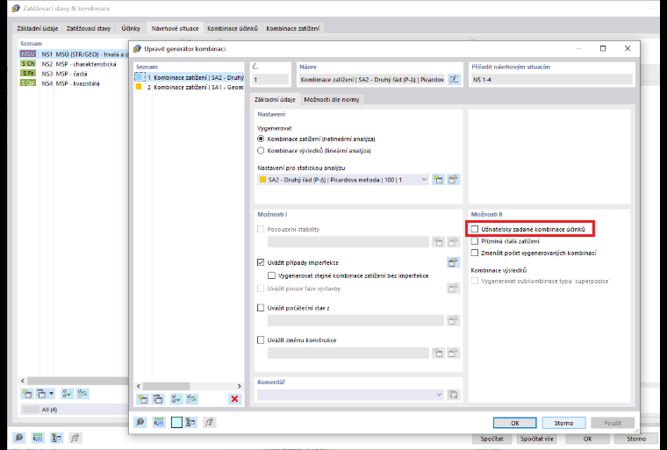
Task: Open Kombinace účinků tab in background window
Action: click(233, 28)
